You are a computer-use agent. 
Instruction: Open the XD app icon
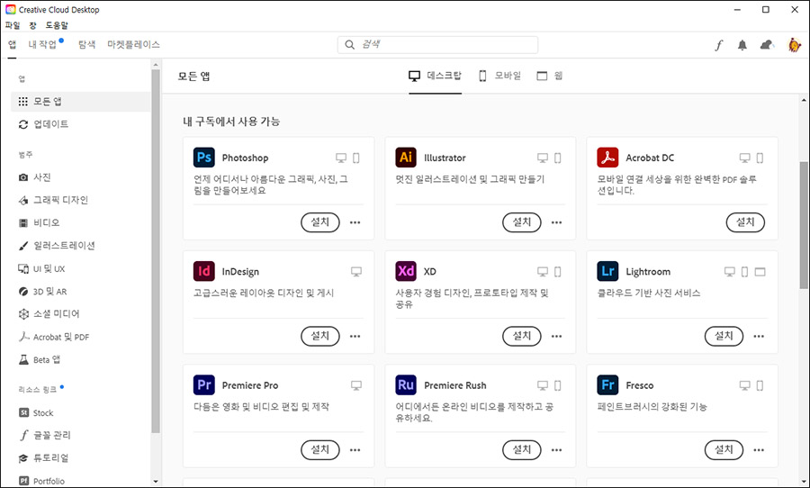(x=406, y=271)
